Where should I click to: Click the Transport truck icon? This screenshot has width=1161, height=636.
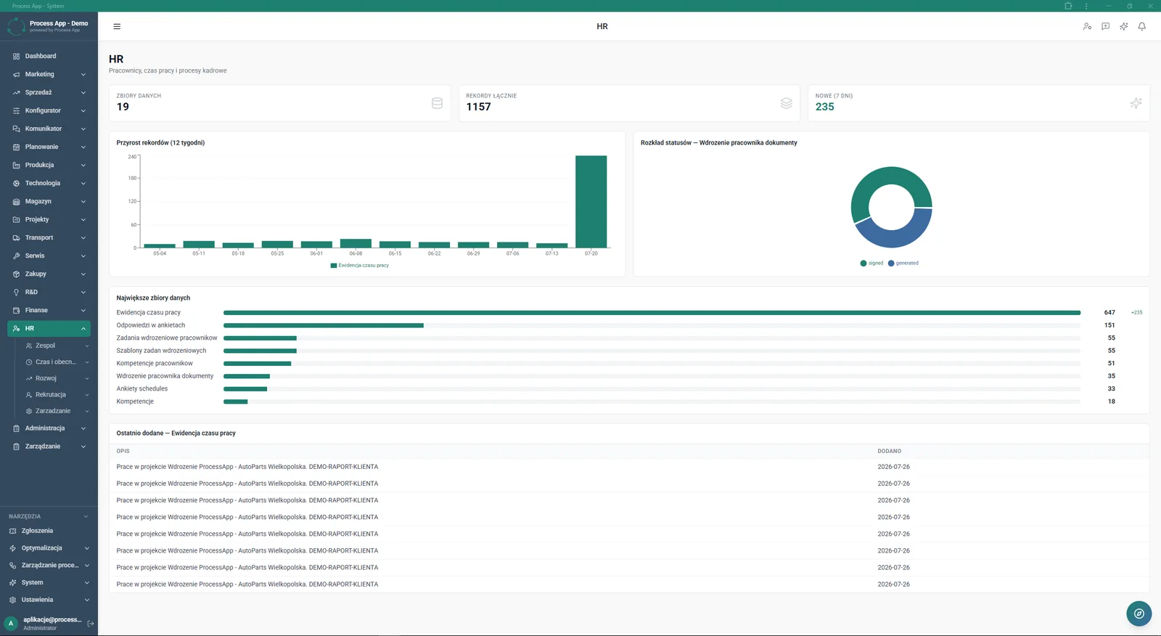click(17, 237)
